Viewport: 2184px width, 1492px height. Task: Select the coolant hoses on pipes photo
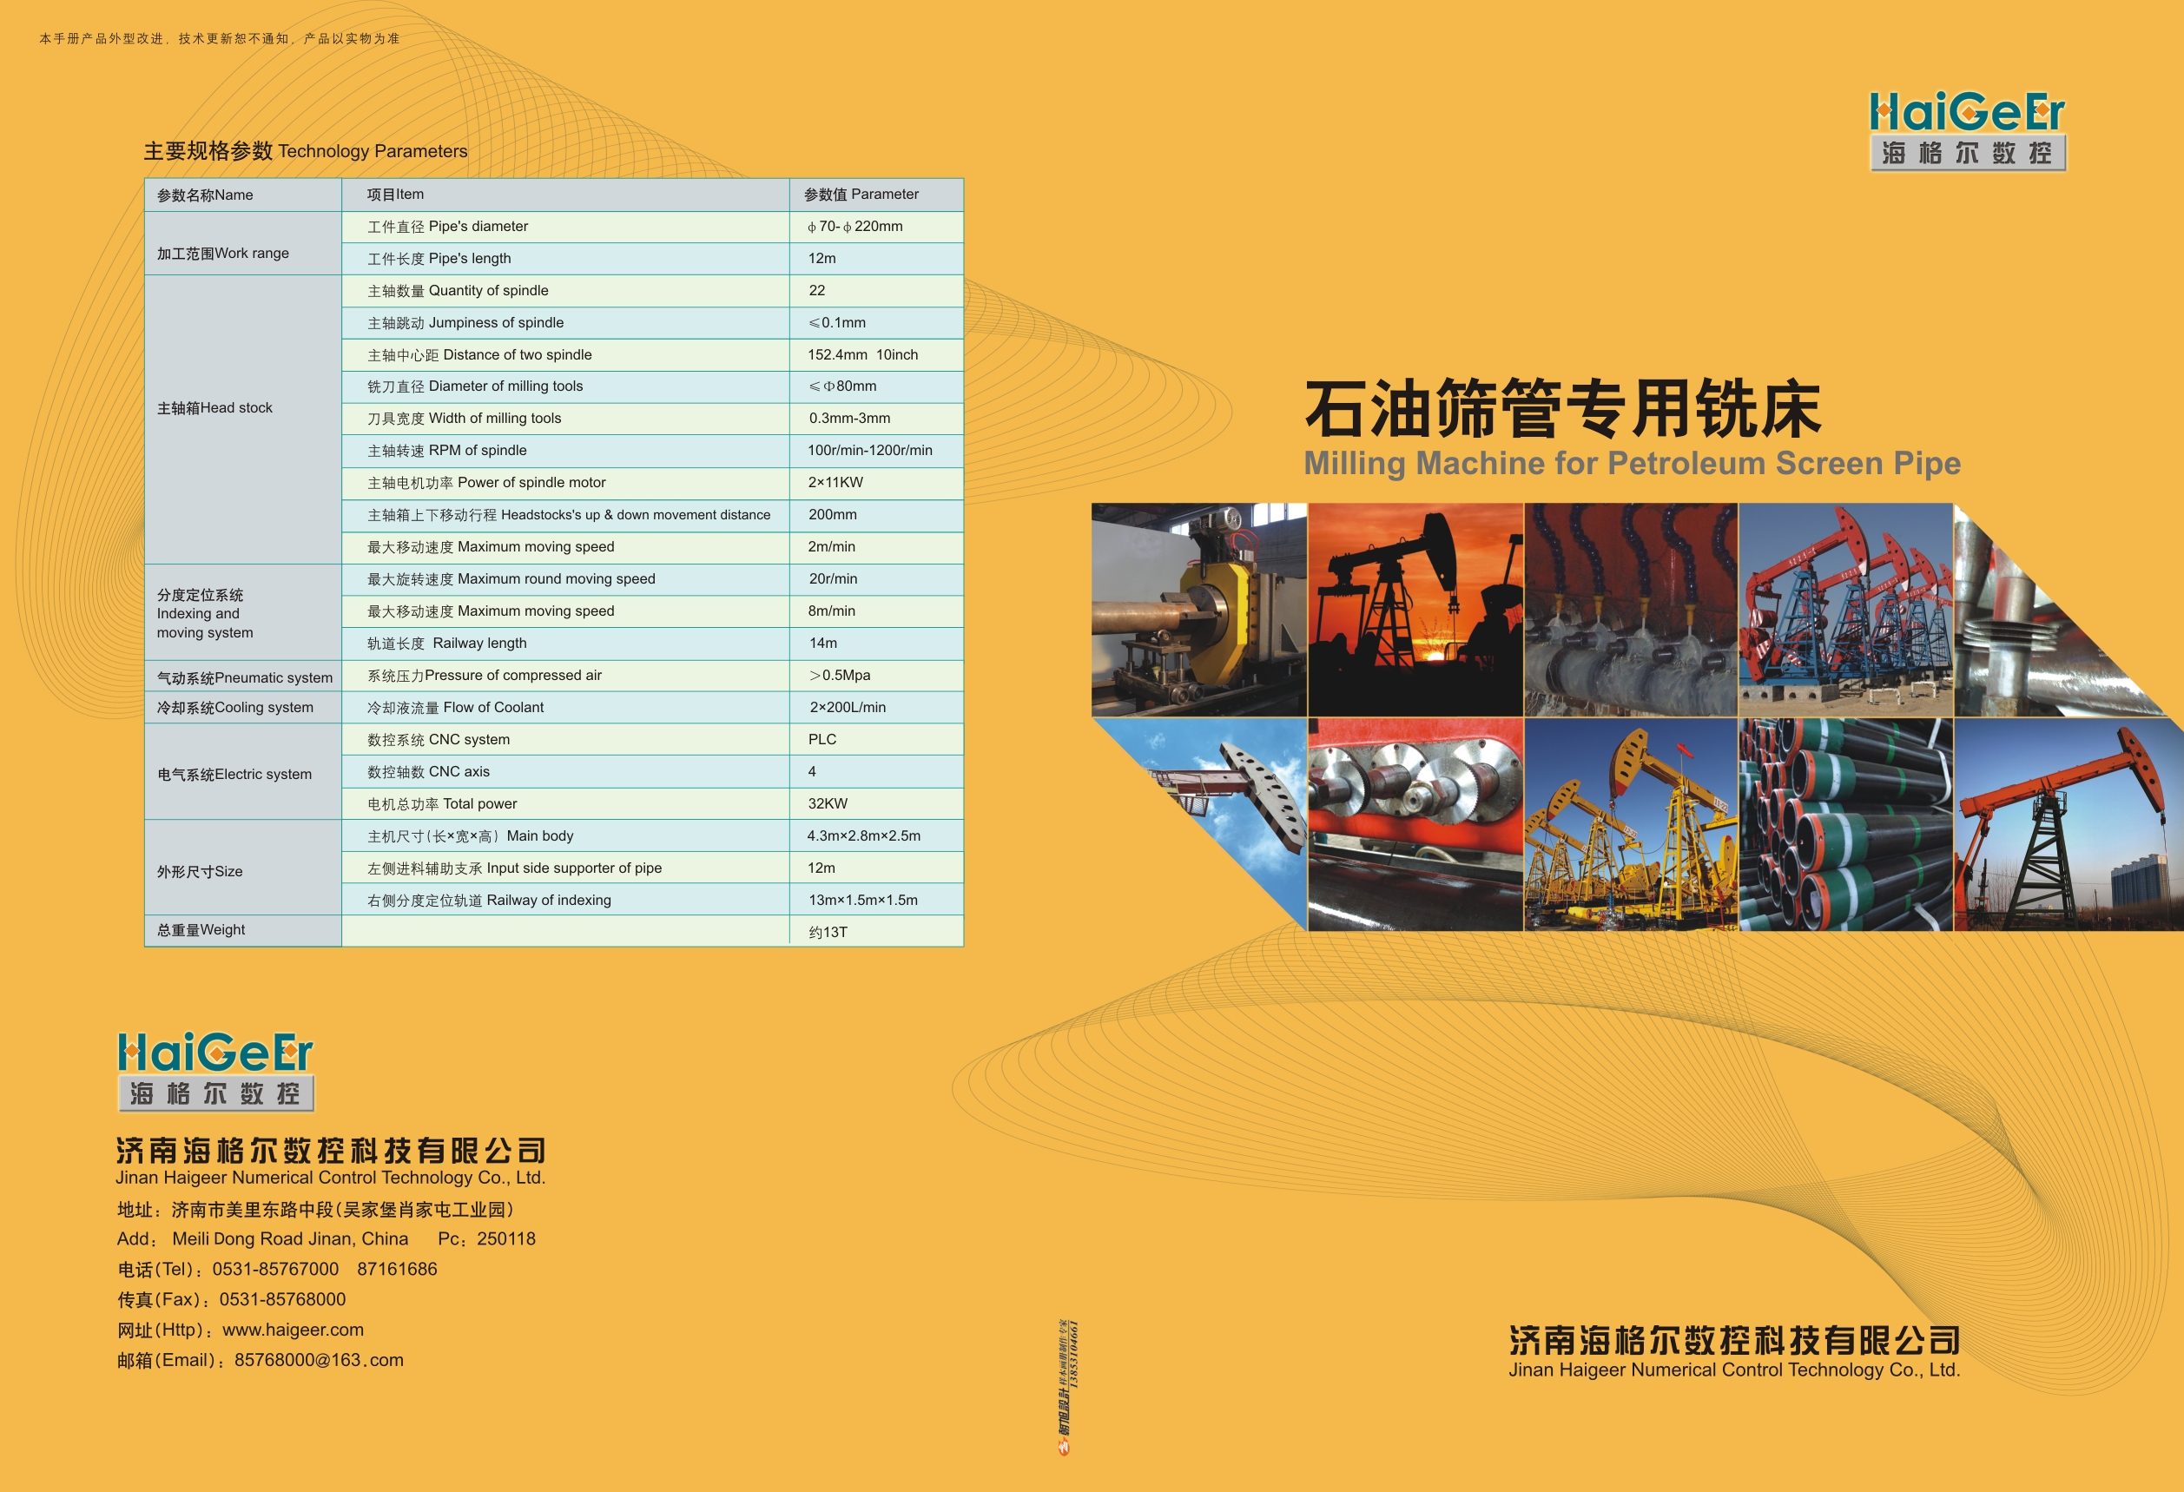click(1631, 610)
